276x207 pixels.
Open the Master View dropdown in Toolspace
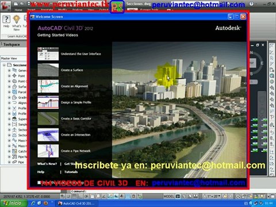coord(13,58)
